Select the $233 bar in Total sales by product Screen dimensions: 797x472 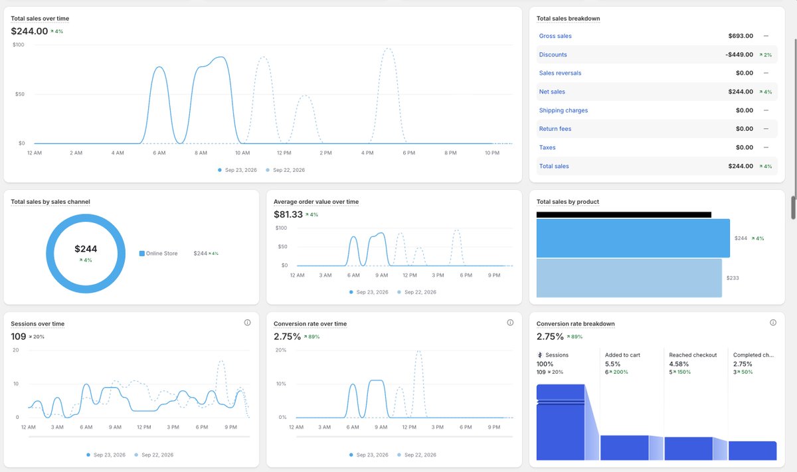click(x=629, y=278)
